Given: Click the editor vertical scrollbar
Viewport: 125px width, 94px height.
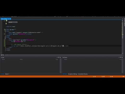Looking at the screenshot, I should [122, 37].
